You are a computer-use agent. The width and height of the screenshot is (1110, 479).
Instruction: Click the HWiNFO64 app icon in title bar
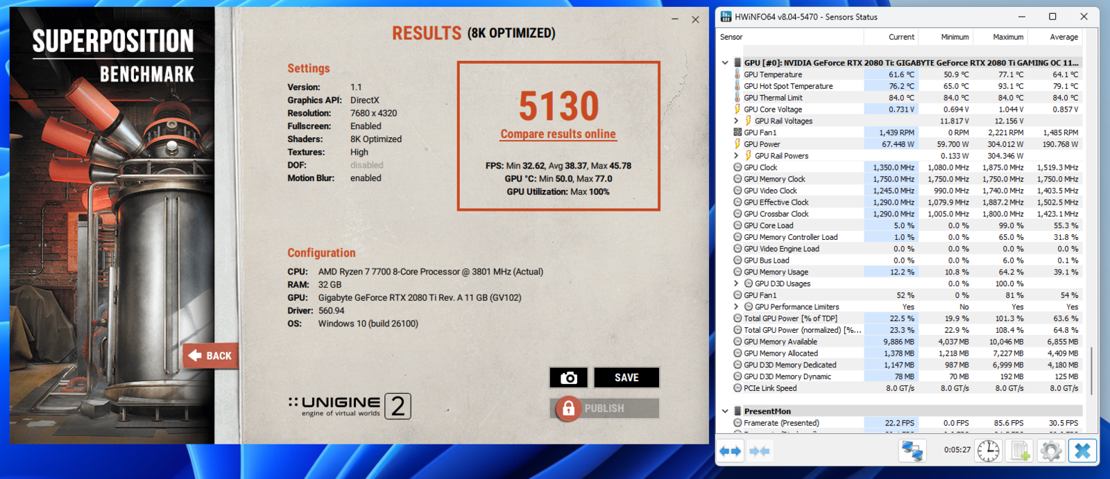726,17
